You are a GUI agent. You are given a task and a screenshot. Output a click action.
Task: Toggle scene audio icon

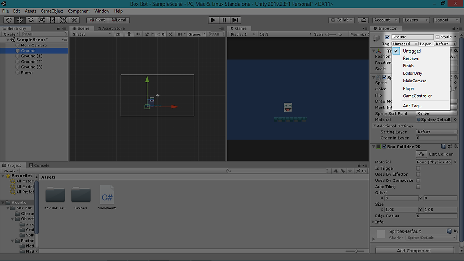pyautogui.click(x=138, y=34)
